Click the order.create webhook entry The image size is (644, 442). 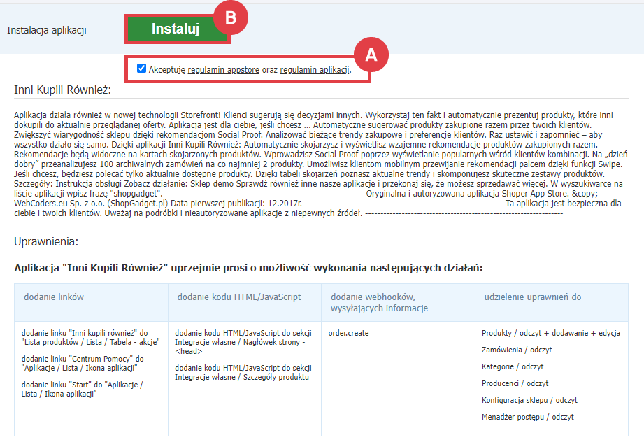348,333
